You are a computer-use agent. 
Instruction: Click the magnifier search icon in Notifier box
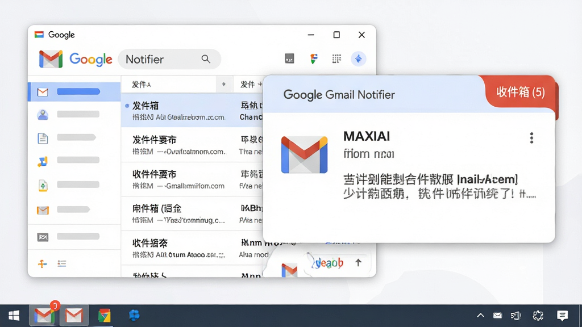(x=206, y=59)
